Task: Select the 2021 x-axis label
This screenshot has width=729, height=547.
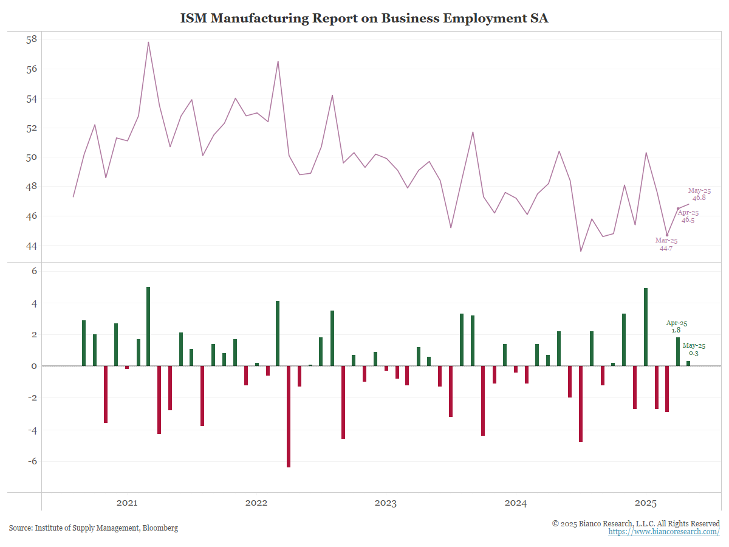Action: [126, 503]
